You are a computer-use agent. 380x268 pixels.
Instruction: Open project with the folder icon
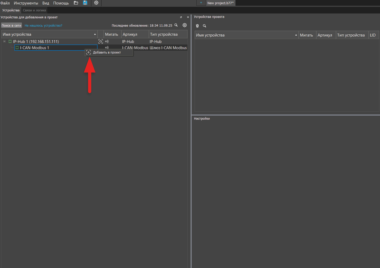point(76,3)
